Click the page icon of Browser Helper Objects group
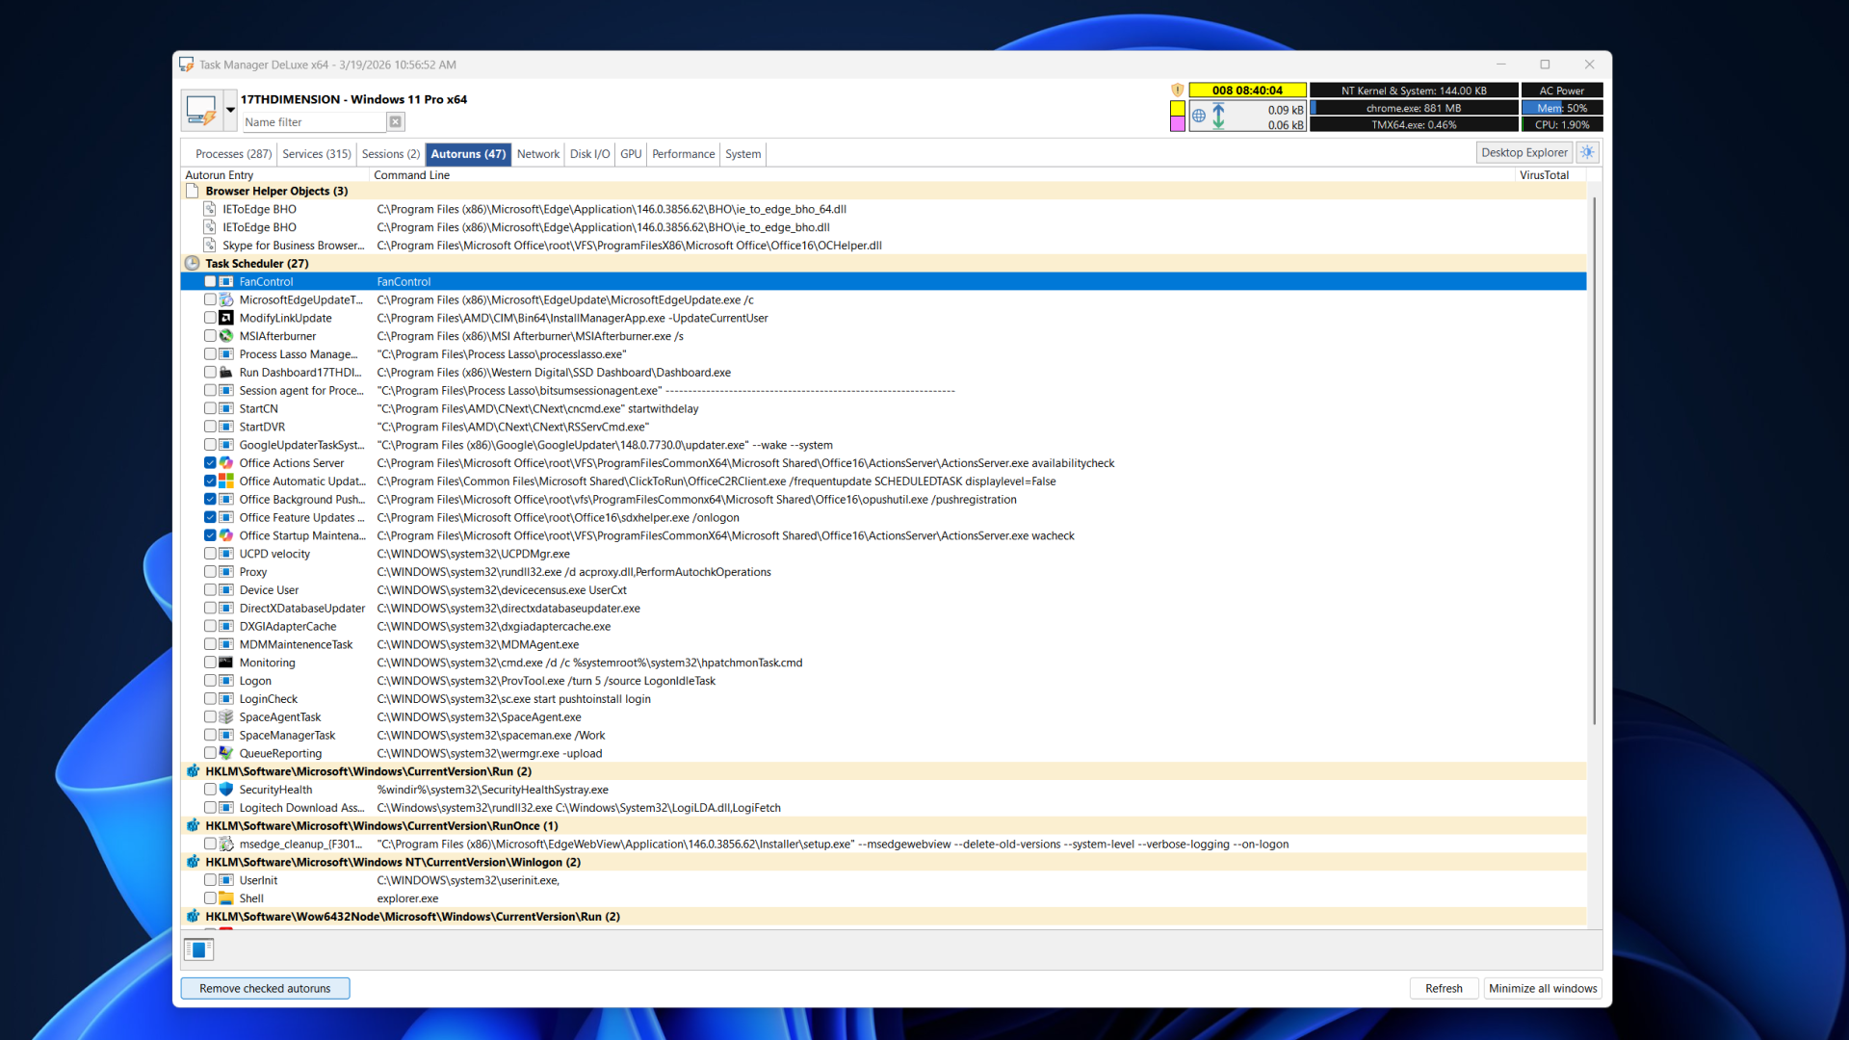Screen dimensions: 1849x1040 [193, 191]
